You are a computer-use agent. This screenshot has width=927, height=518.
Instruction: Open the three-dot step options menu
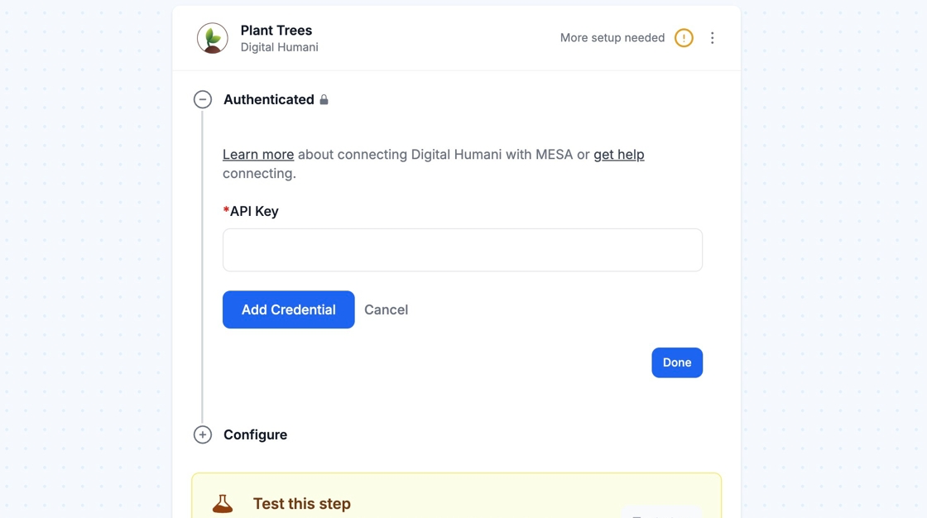tap(712, 38)
